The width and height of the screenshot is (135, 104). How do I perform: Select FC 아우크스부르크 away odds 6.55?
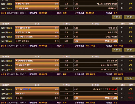point(96,70)
